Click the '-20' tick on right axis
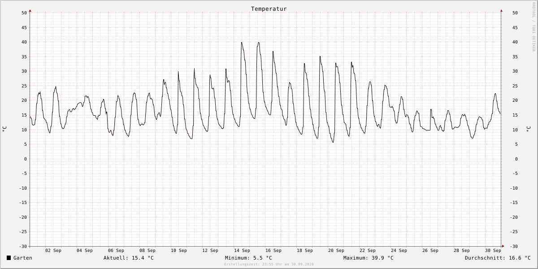Viewport: 538px width, 269px height. tap(515, 217)
